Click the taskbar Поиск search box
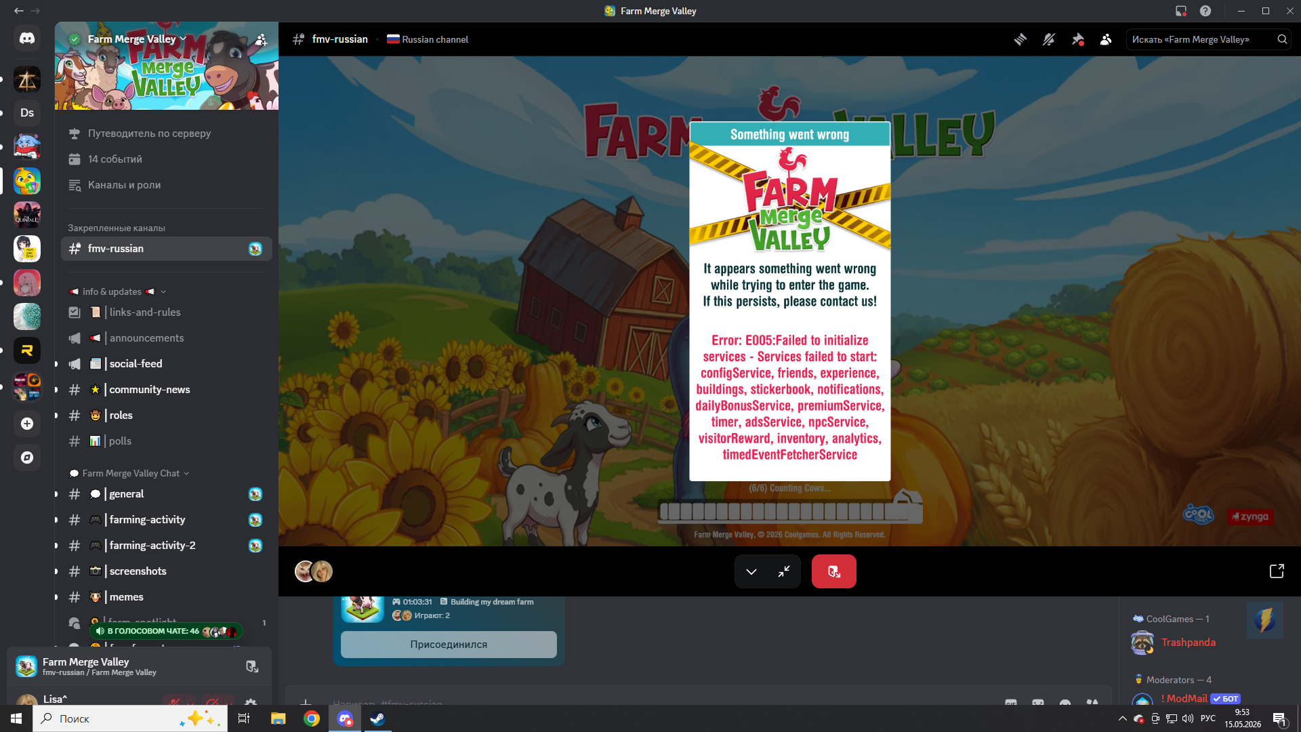 click(x=130, y=718)
